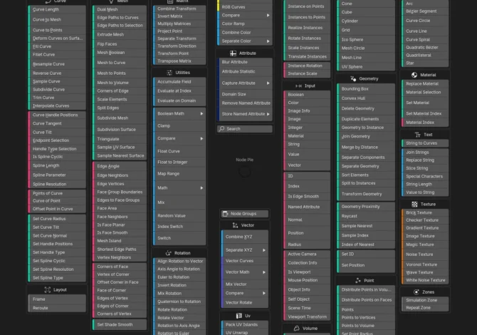Click the Point category icon
This screenshot has height=335, width=477.
(x=357, y=281)
